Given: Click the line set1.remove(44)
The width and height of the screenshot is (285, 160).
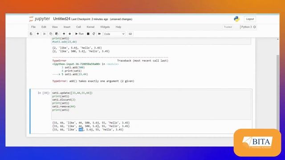Looking at the screenshot, I should (x=64, y=107).
